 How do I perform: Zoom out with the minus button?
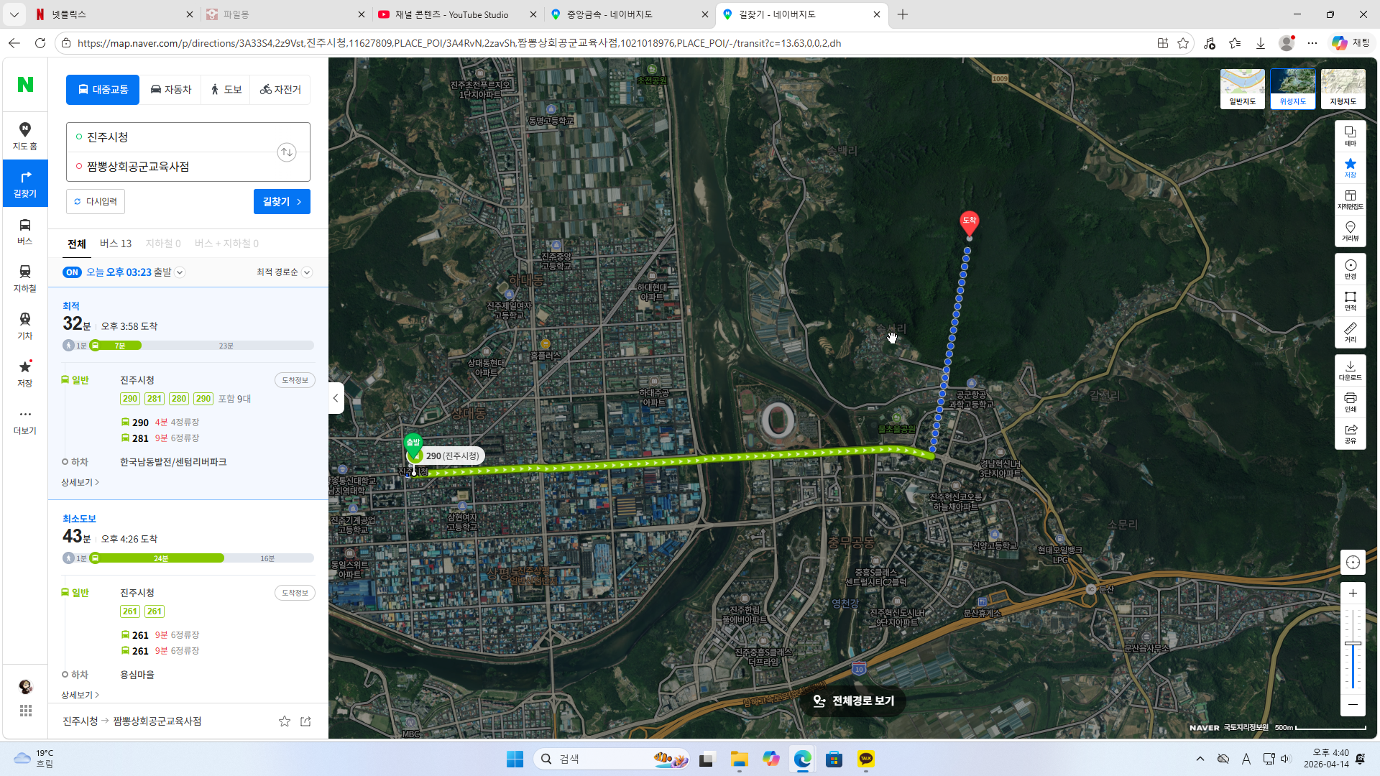1353,704
